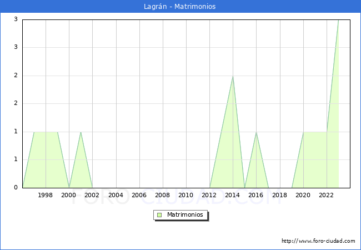Screen dimensions: 361x250
Task: Open the foro-ciudad.com URL link
Action: pos(318,241)
